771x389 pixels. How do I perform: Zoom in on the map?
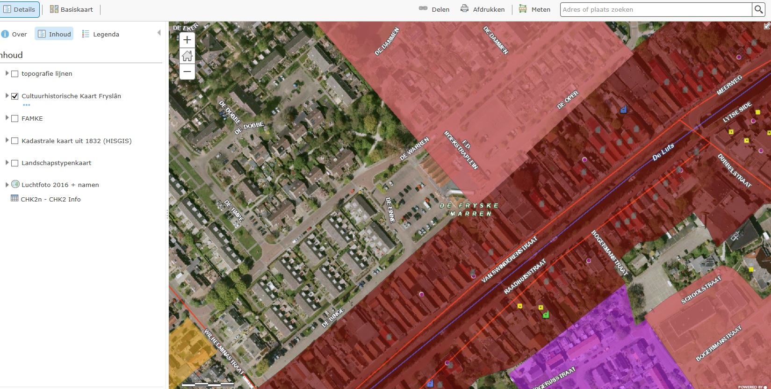coord(187,40)
